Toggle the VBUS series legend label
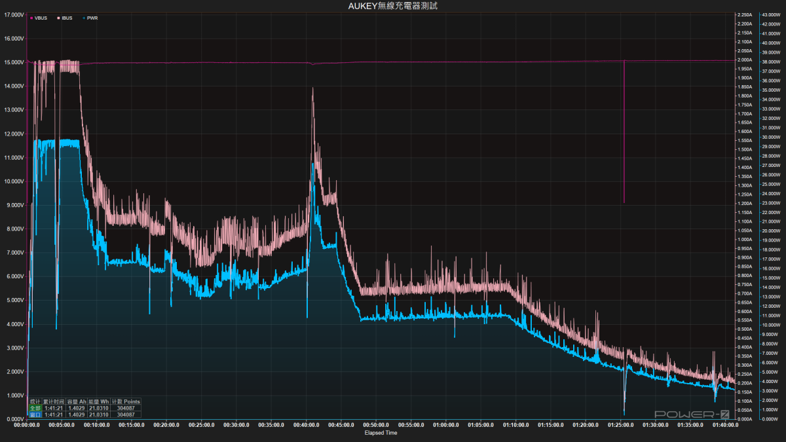This screenshot has height=442, width=786. coord(41,18)
